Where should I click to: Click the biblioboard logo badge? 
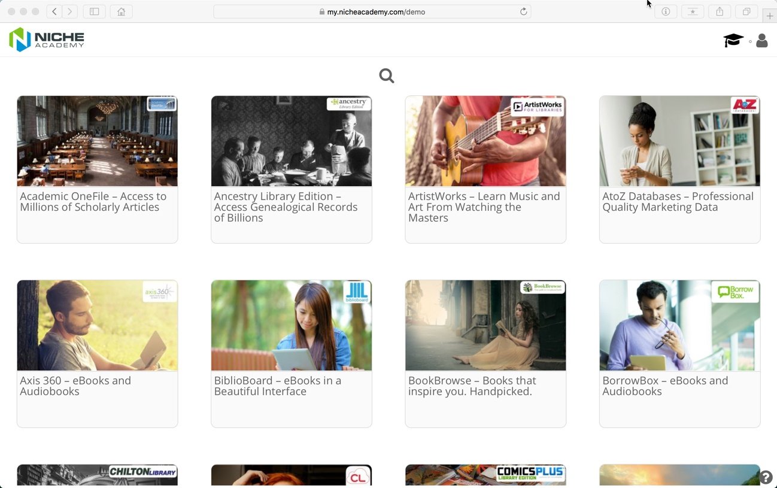pos(357,292)
